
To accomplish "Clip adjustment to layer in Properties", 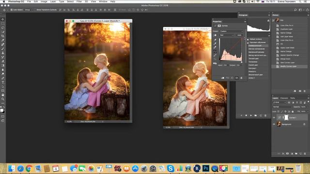I will 223,78.
